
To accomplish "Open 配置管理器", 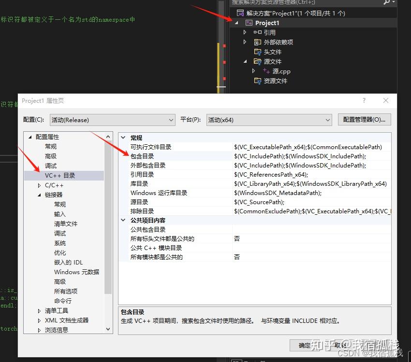I will (364, 119).
